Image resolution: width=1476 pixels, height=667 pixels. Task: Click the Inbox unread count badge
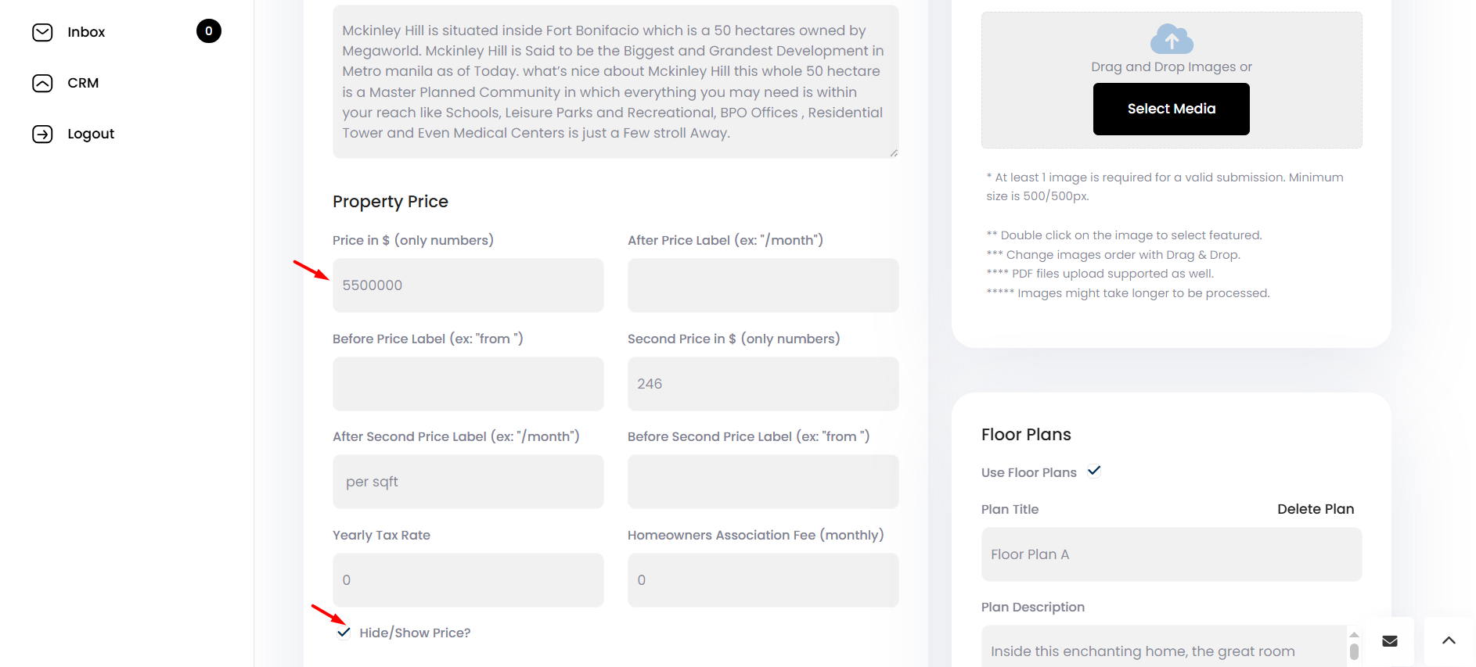click(209, 31)
